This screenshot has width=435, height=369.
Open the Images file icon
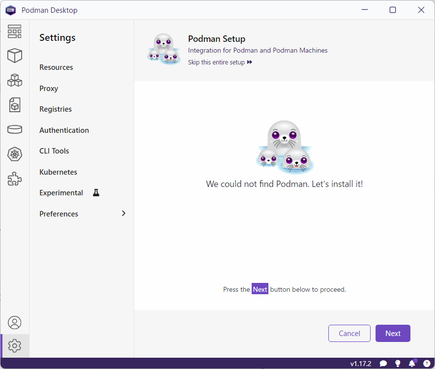click(x=15, y=105)
